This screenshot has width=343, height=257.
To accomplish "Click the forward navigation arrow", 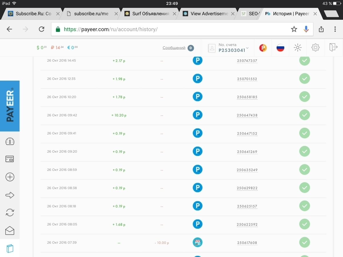I will [x=26, y=29].
